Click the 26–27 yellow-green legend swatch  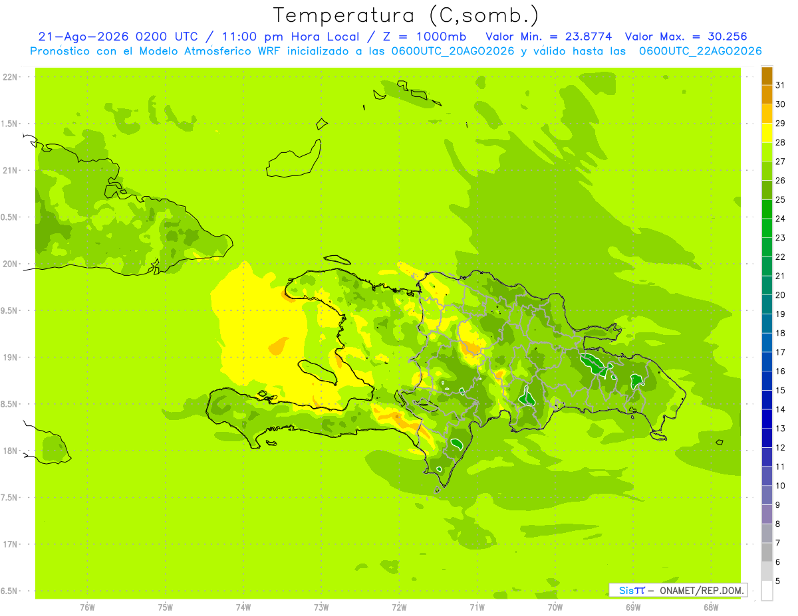pyautogui.click(x=767, y=171)
